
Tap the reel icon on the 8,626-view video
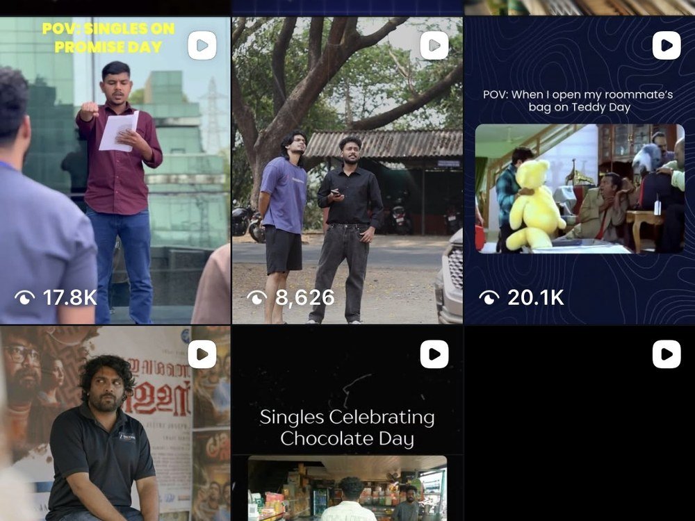coord(434,45)
